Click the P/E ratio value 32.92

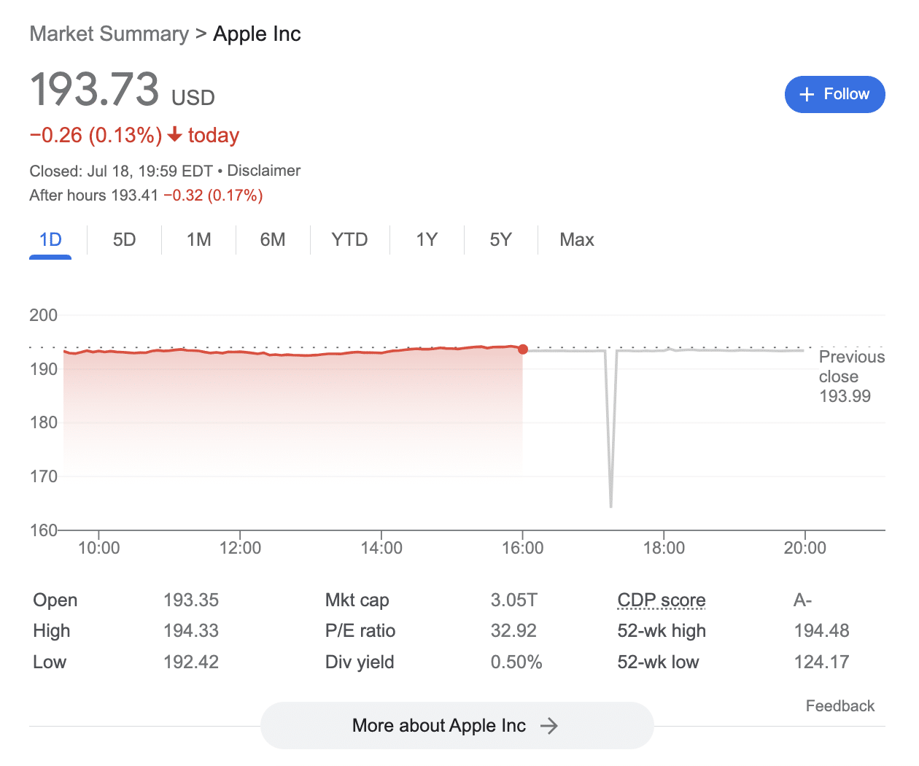[513, 631]
